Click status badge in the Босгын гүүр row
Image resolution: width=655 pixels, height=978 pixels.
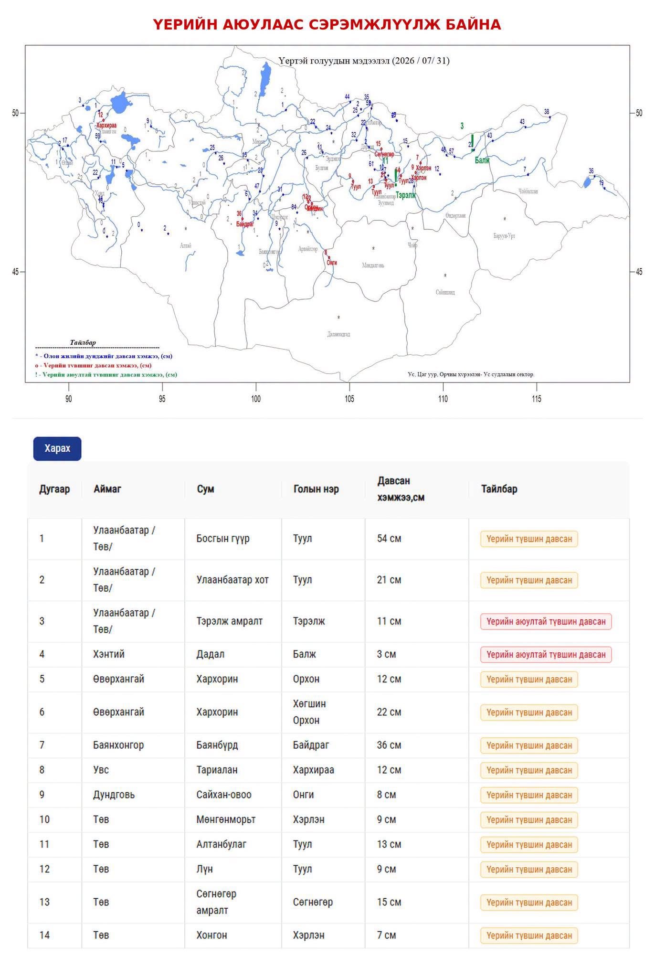coord(529,539)
